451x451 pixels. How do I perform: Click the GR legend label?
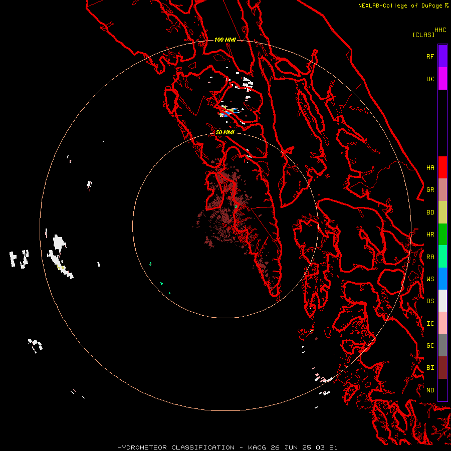click(x=430, y=190)
